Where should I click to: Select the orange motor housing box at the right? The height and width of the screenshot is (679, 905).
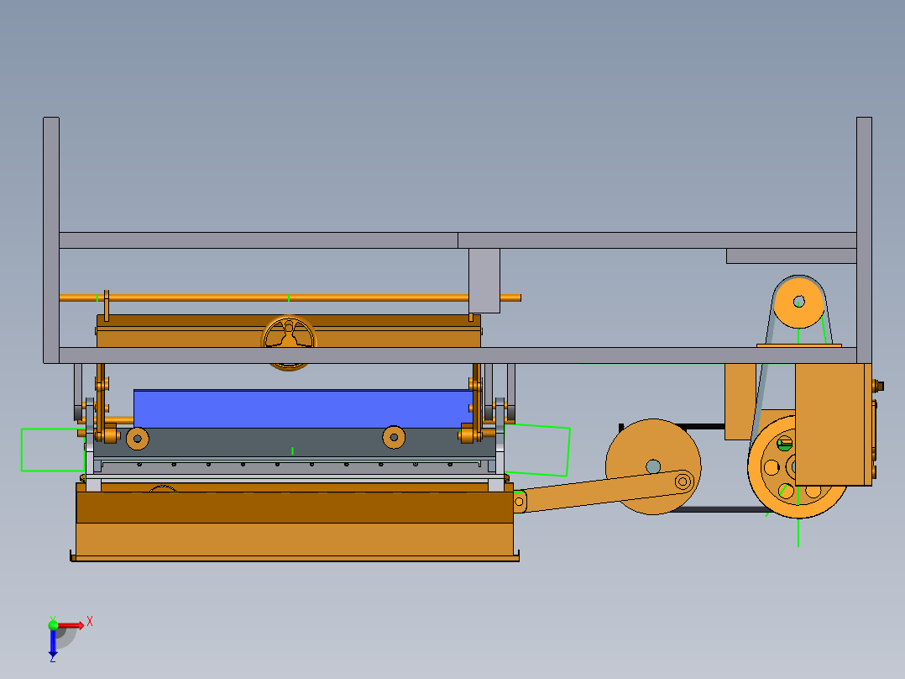[x=833, y=424]
